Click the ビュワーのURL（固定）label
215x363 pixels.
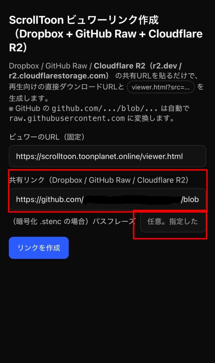47,137
